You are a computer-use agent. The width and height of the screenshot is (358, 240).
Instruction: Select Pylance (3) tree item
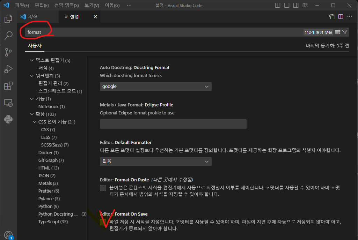(x=49, y=199)
